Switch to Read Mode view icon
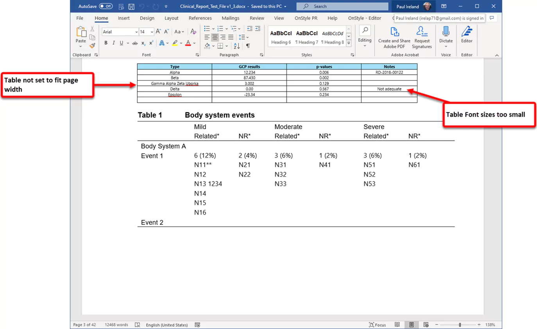537x329 pixels. pyautogui.click(x=397, y=325)
